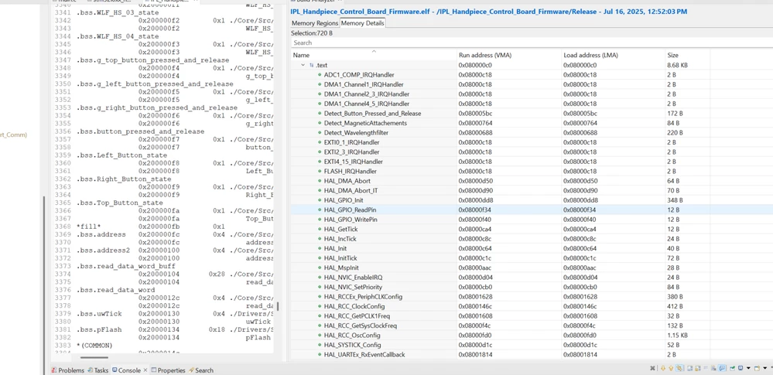Image resolution: width=773 pixels, height=375 pixels.
Task: Click the Display Selected Console monitor icon
Action: tap(741, 368)
